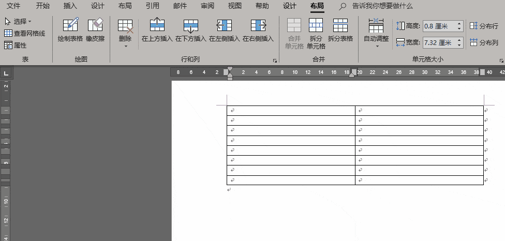Switch to the 插入 ribbon tab
Screen dimensions: 505x241
[70, 6]
